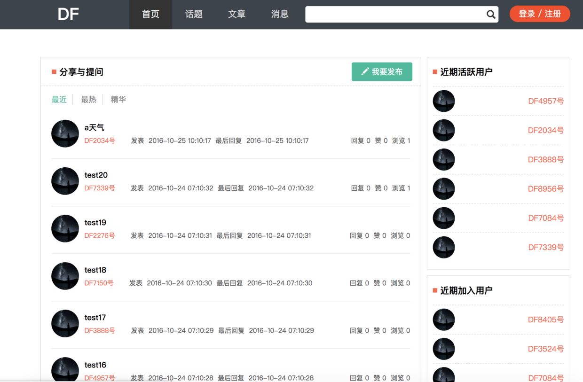Open the 消息 navigation item

click(280, 15)
